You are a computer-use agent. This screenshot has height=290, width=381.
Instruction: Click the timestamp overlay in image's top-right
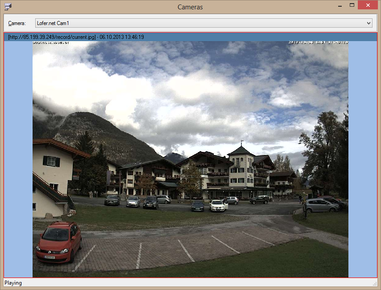[x=318, y=42]
